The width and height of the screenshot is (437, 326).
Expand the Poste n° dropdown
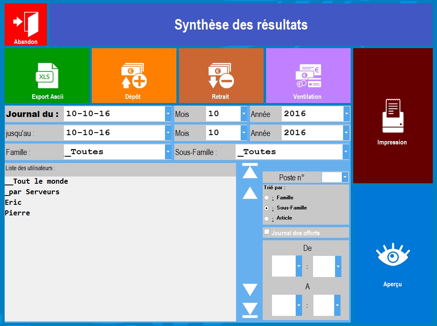tap(345, 177)
